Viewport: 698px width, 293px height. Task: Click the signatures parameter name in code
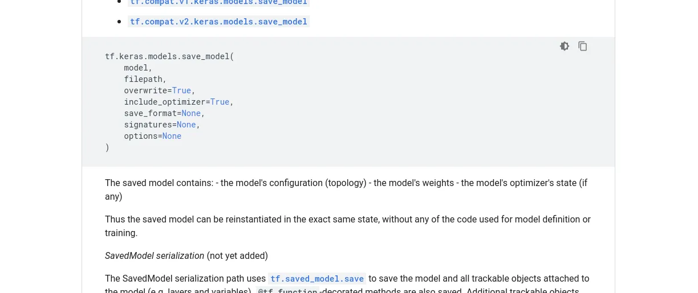click(148, 125)
